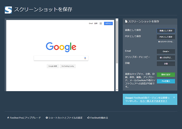Image resolution: width=182 pixels, height=129 pixels.
Task: Click the Google 検索 button in preview
Action: (x=53, y=66)
